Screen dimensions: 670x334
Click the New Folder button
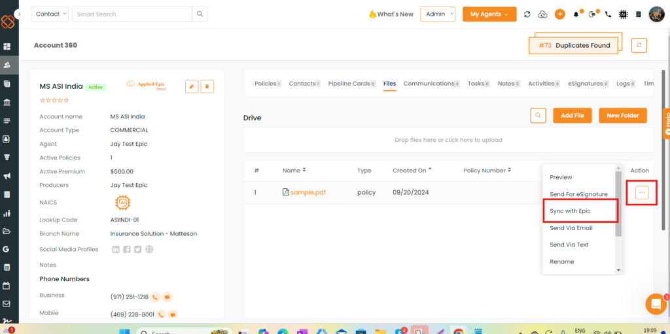tap(623, 115)
